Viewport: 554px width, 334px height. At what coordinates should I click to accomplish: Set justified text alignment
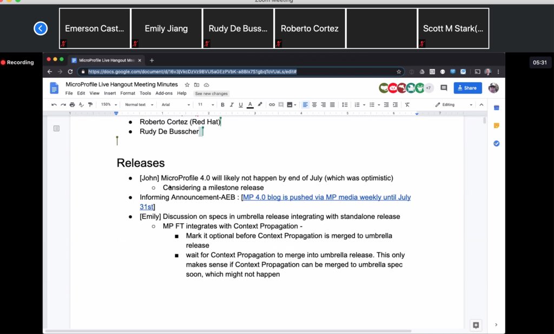pyautogui.click(x=333, y=104)
